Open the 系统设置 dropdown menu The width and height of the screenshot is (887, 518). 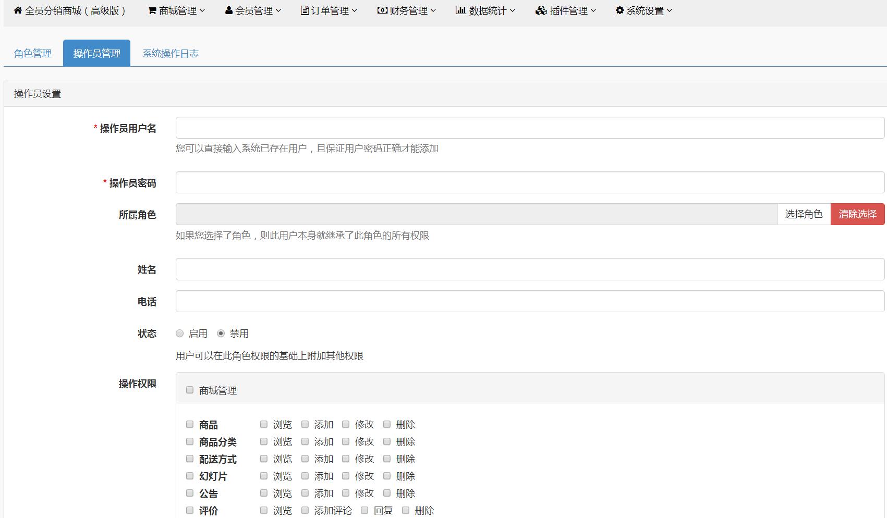point(645,9)
